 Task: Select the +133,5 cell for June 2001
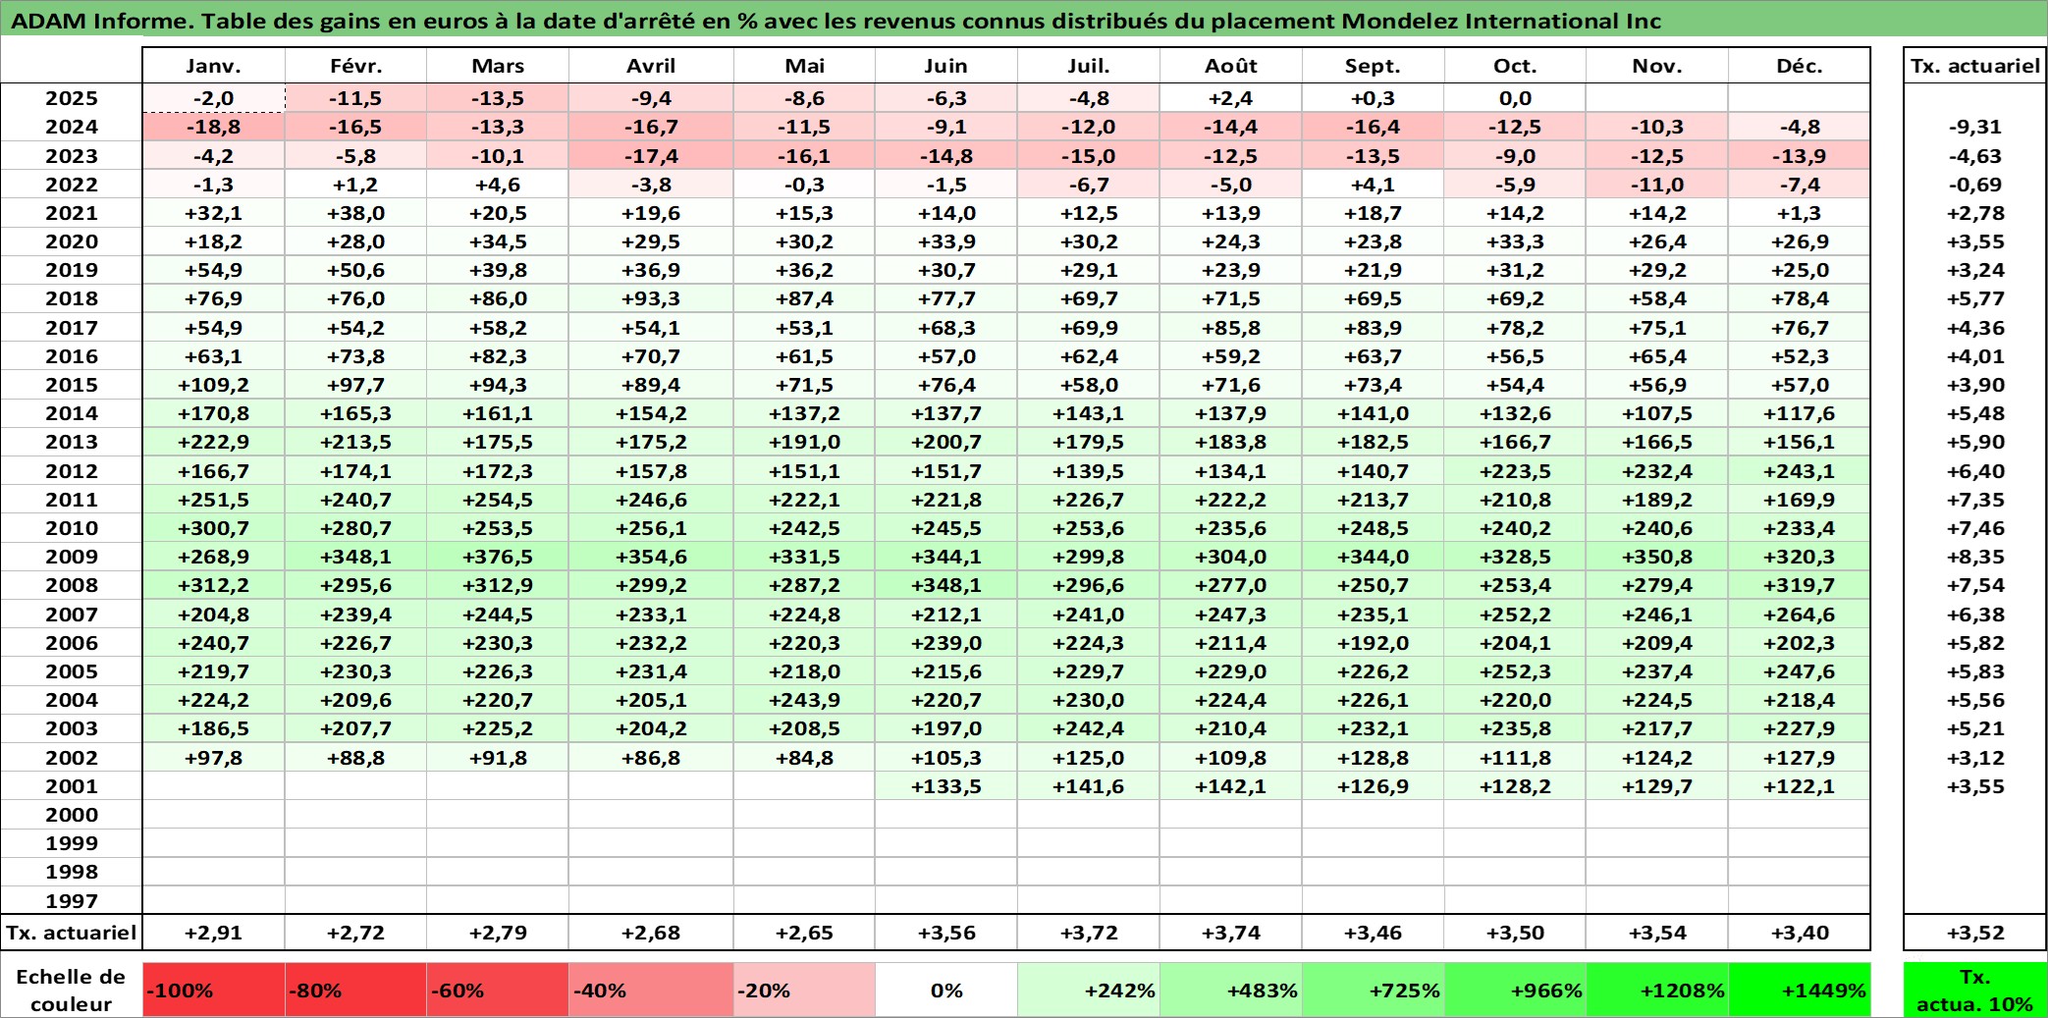tap(945, 786)
